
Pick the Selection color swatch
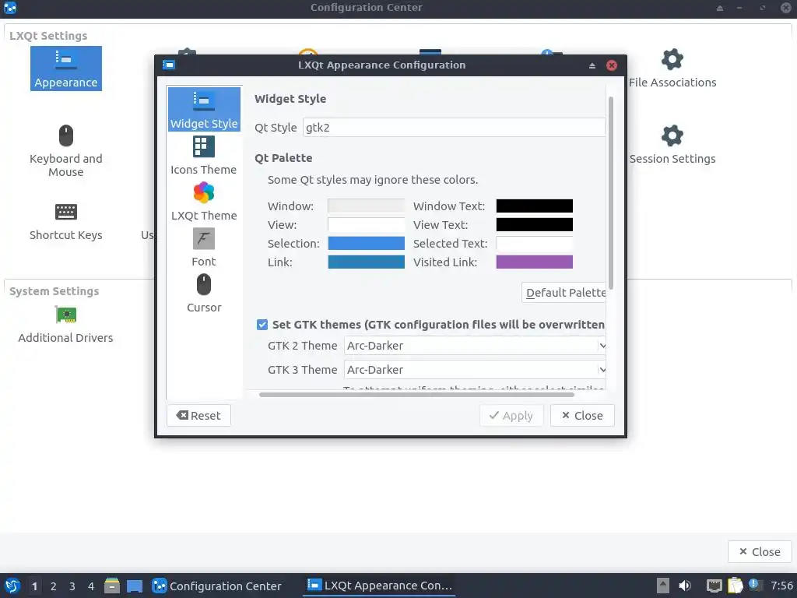[366, 243]
